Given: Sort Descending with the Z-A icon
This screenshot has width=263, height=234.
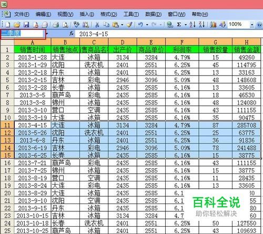Looking at the screenshot, I should pyautogui.click(x=202, y=25).
